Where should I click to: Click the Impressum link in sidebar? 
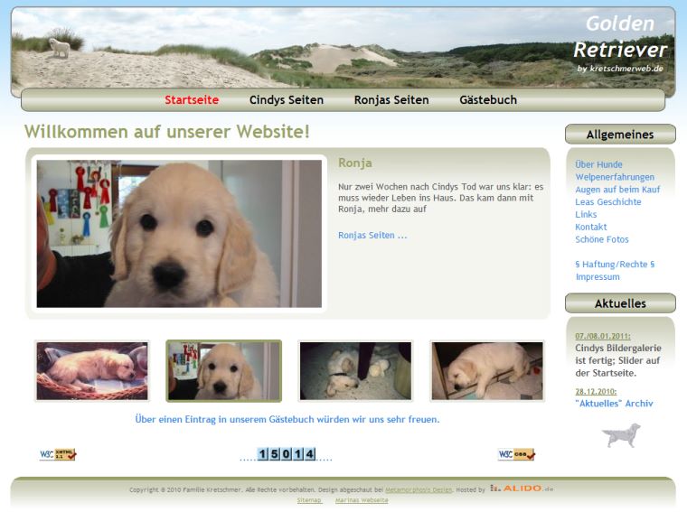click(598, 277)
